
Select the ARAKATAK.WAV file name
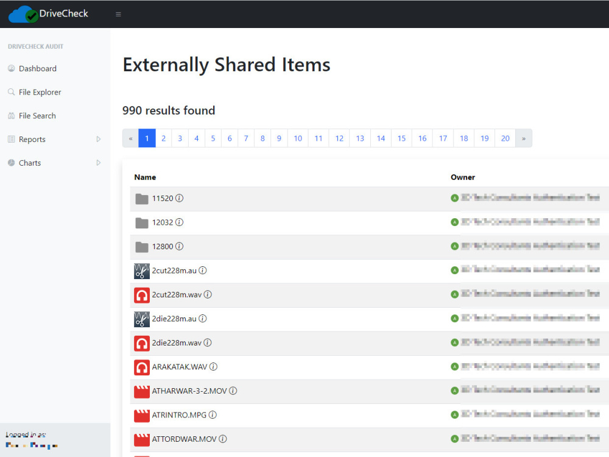(x=180, y=367)
